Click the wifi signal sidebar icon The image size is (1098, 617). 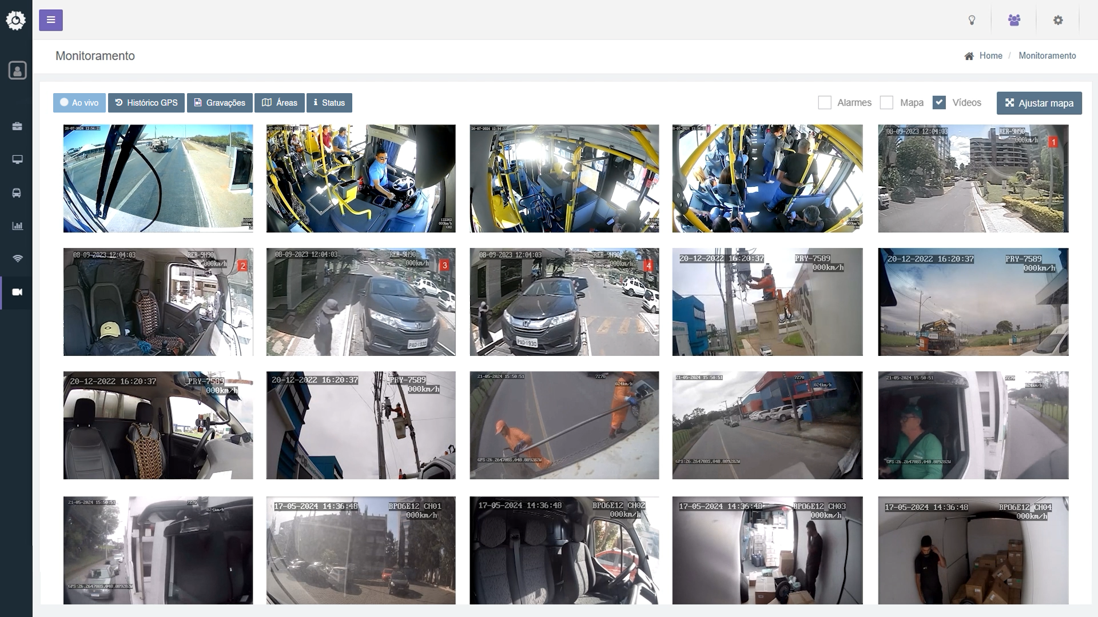click(17, 259)
